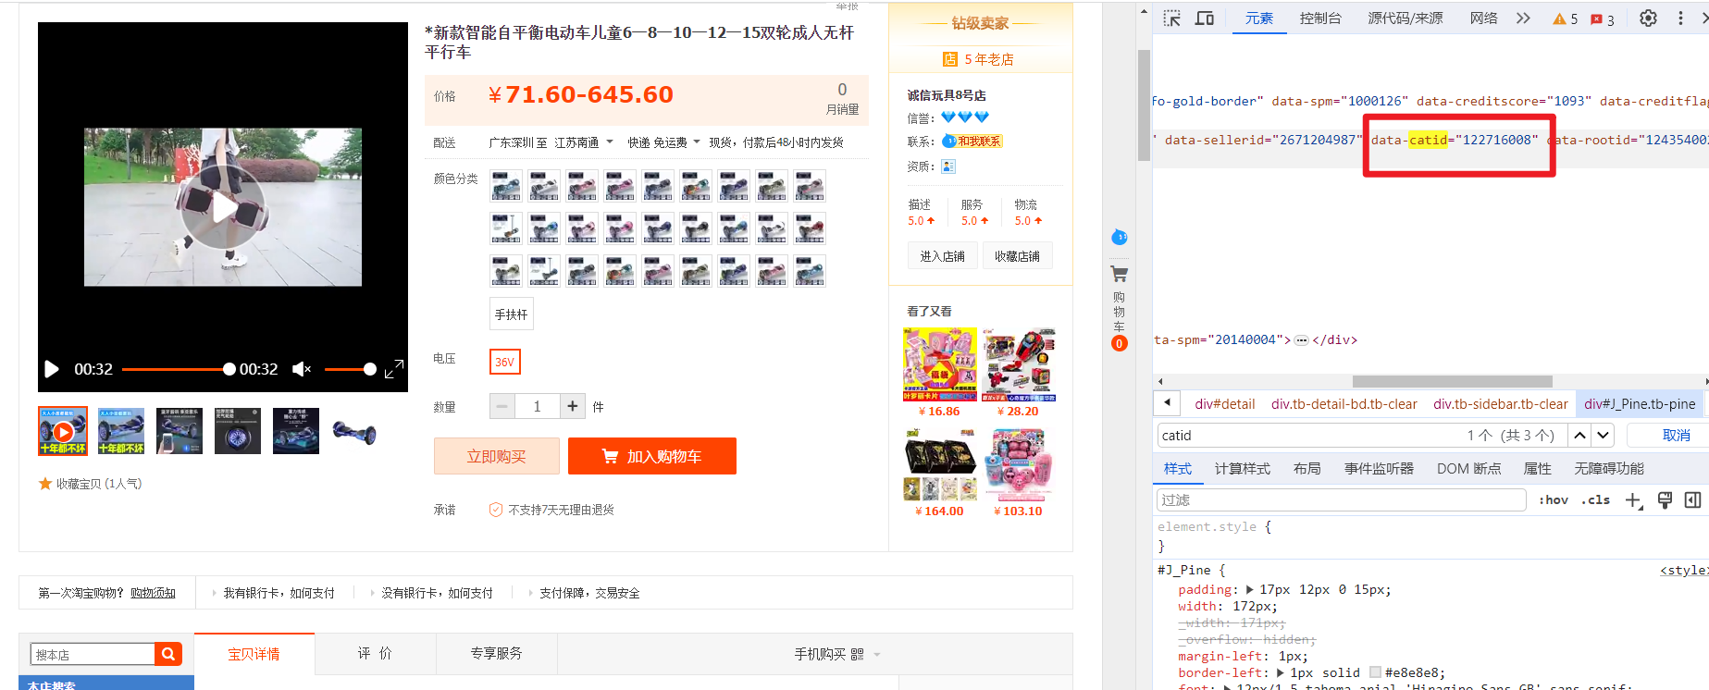
Task: Mute the product video volume icon
Action: (x=302, y=369)
